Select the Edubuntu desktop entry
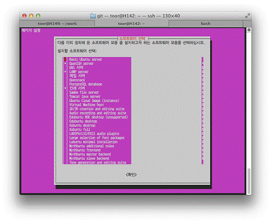Viewport: 271px width, 222px height. pyautogui.click(x=83, y=121)
